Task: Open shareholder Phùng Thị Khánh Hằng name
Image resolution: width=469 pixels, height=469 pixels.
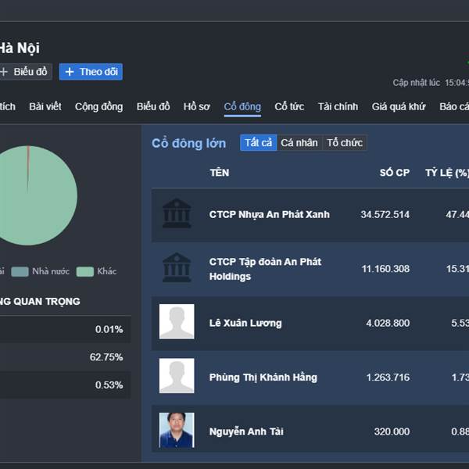Action: (x=263, y=378)
